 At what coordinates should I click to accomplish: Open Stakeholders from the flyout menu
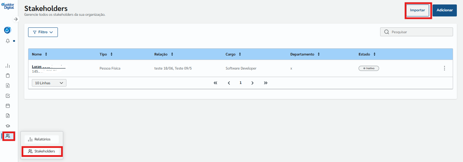42,151
